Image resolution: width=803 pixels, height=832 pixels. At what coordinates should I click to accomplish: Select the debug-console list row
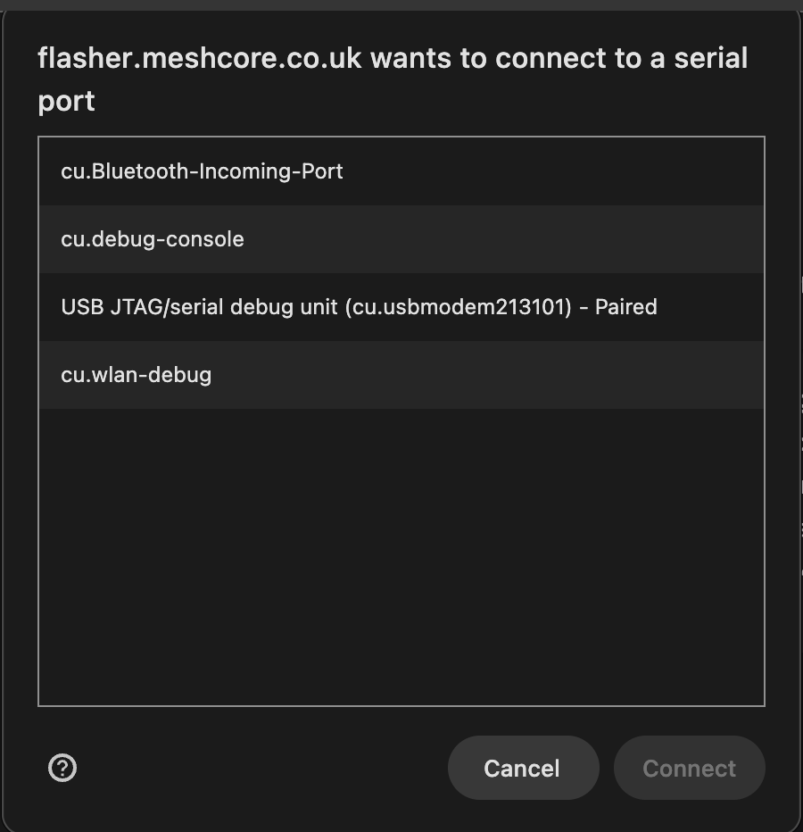401,239
